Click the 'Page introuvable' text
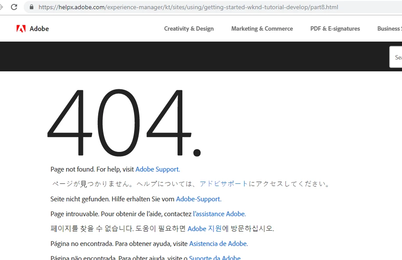The height and width of the screenshot is (260, 402). [x=75, y=214]
